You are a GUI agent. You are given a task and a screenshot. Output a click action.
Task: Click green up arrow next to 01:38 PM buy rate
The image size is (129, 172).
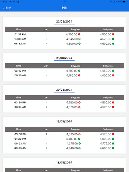(79, 139)
